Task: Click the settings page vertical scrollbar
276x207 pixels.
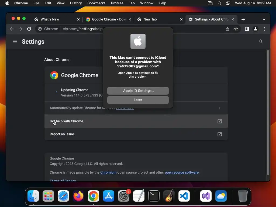Action: click(268, 113)
